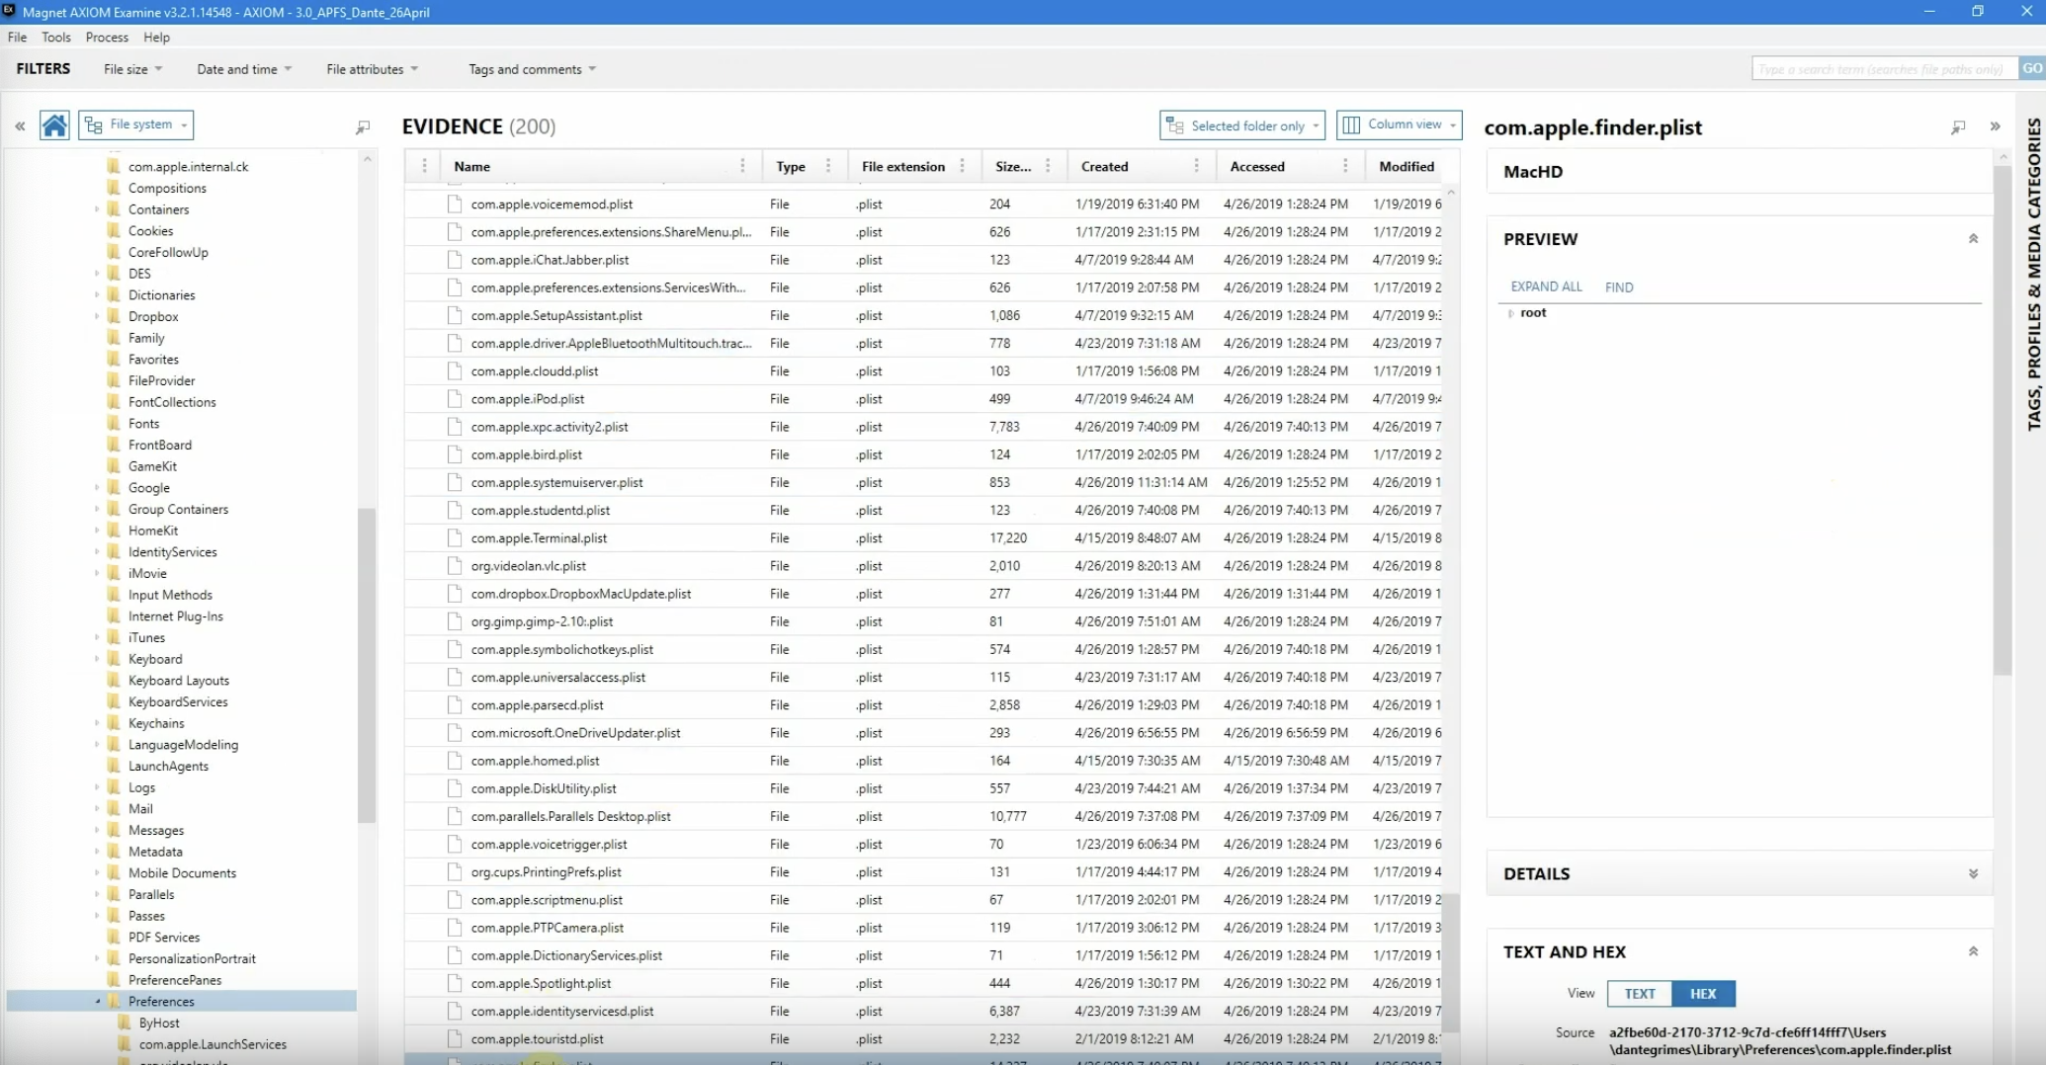Open Size column options menu
2046x1065 pixels.
[1048, 166]
